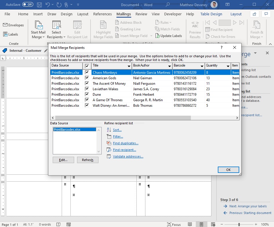Viewport: 274px width, 227px height.
Task: Click the Find duplicates link
Action: [x=125, y=143]
